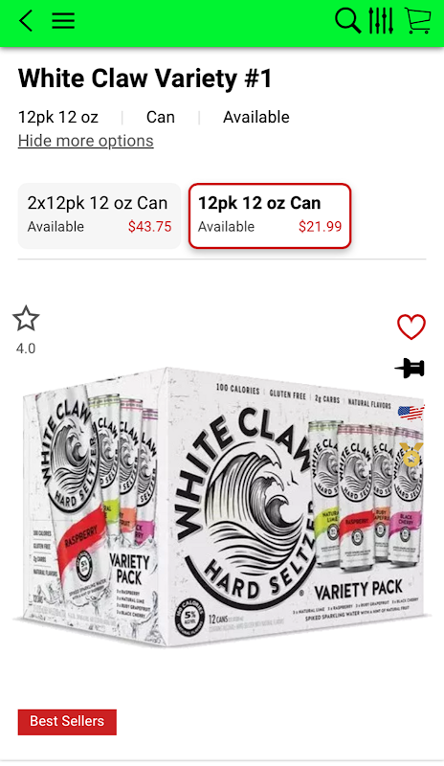This screenshot has height=766, width=444.
Task: Click the gold medal award icon
Action: [x=411, y=455]
